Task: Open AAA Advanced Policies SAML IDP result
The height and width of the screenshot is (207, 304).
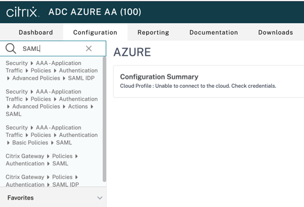Action: pyautogui.click(x=51, y=71)
